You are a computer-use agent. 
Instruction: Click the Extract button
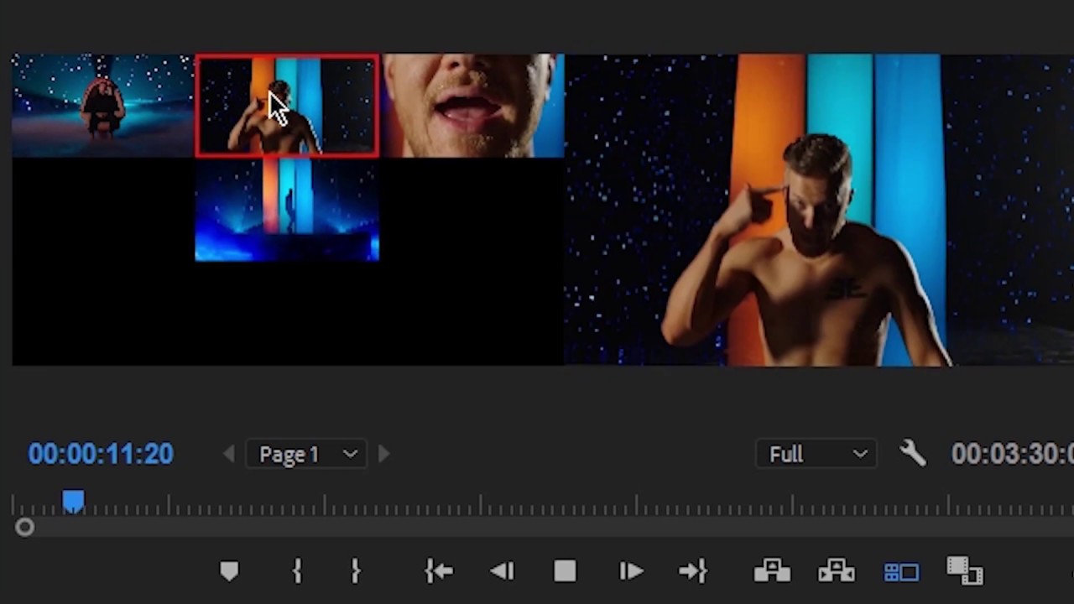837,571
